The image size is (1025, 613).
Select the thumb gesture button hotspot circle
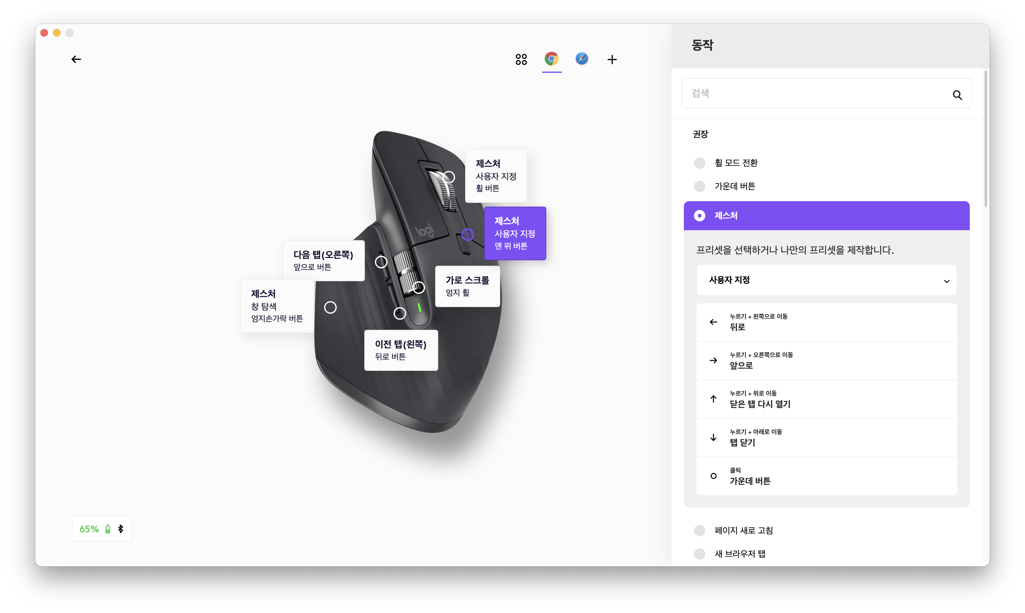pos(330,307)
